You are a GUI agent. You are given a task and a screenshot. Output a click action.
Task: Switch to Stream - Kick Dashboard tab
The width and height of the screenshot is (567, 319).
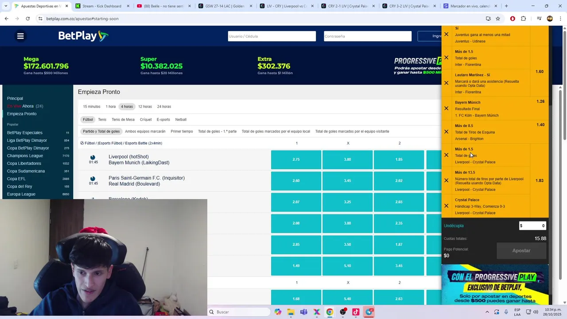[x=101, y=6]
